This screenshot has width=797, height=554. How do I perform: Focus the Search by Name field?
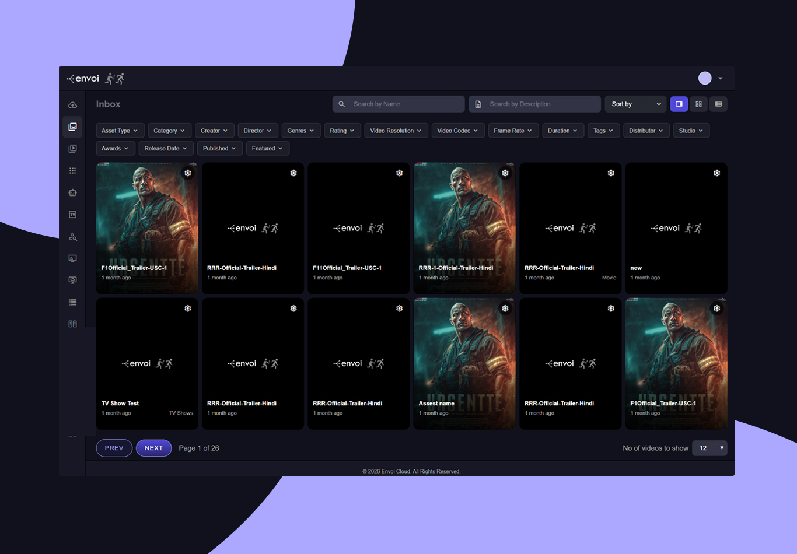(x=398, y=104)
